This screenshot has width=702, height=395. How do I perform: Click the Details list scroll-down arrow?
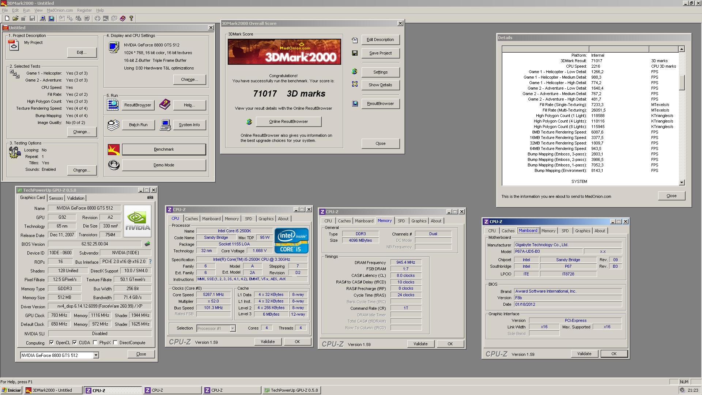tap(682, 183)
